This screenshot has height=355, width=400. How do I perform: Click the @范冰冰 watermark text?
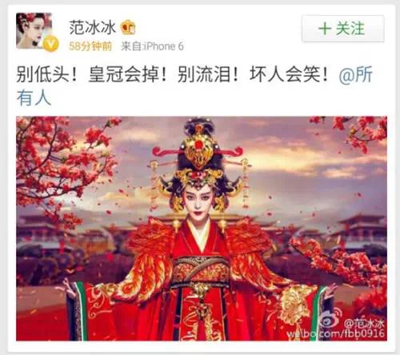(x=364, y=324)
